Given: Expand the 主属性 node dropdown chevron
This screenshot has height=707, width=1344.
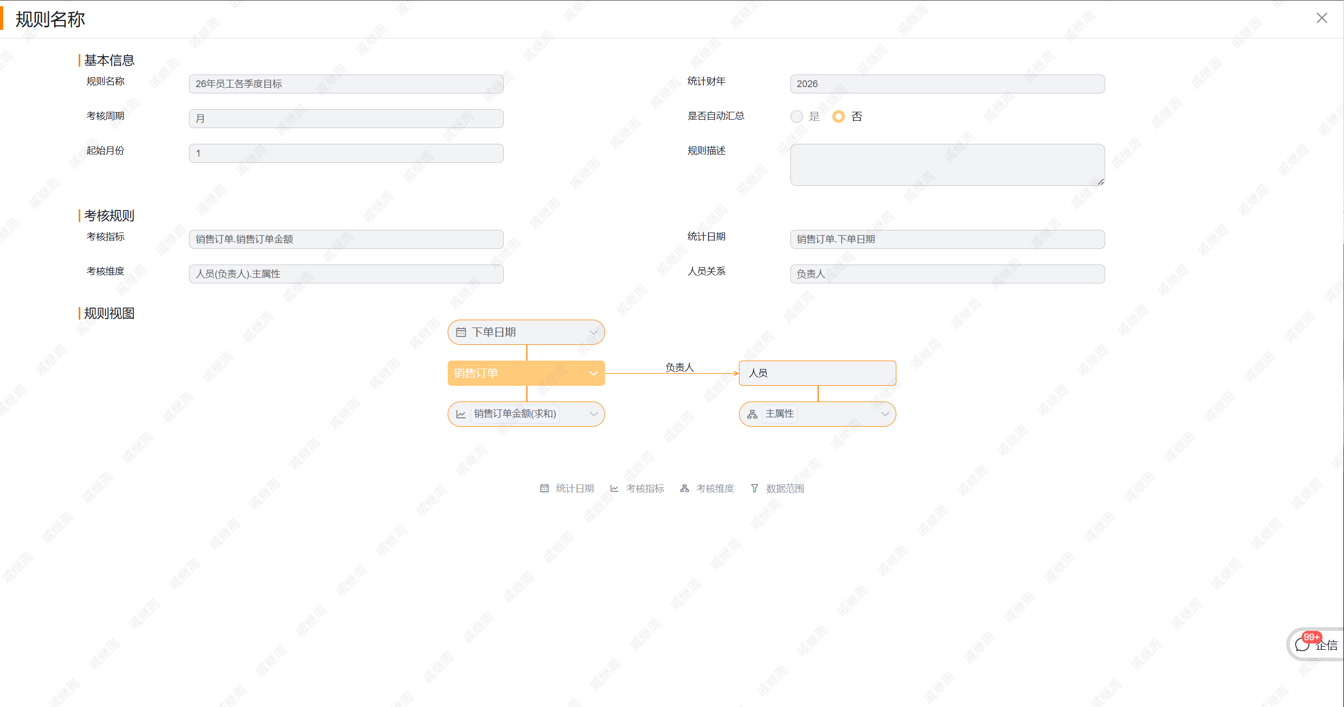Looking at the screenshot, I should tap(884, 414).
